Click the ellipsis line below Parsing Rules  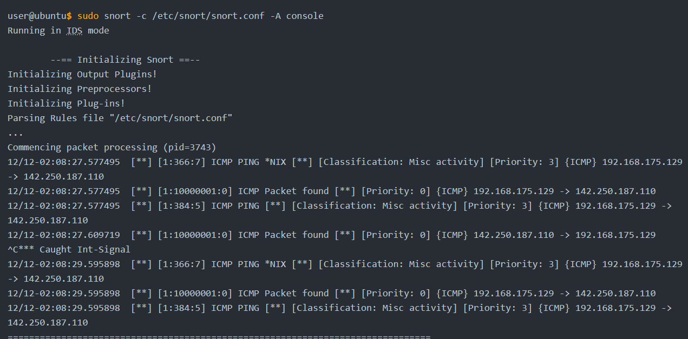[15, 134]
